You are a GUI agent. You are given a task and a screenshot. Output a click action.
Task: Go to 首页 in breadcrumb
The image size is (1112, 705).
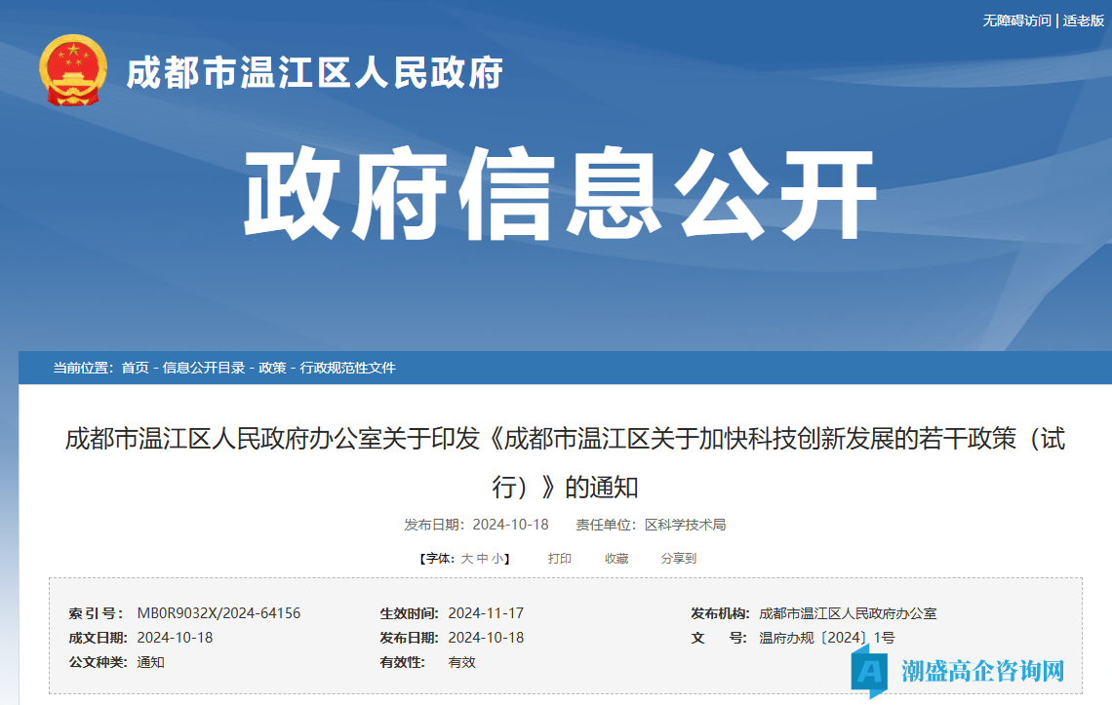click(x=136, y=368)
